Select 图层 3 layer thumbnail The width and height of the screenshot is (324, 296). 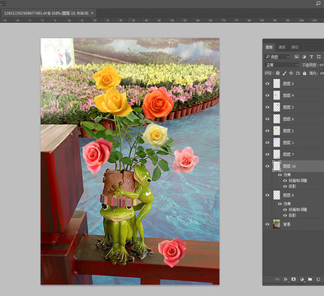(277, 107)
